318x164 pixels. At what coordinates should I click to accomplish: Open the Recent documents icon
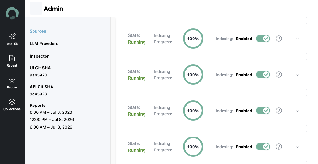(x=12, y=58)
